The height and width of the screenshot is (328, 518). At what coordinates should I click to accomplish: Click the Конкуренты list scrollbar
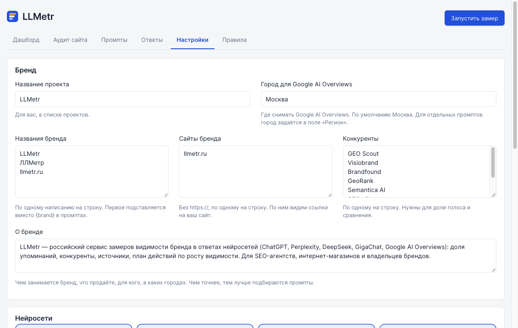493,162
